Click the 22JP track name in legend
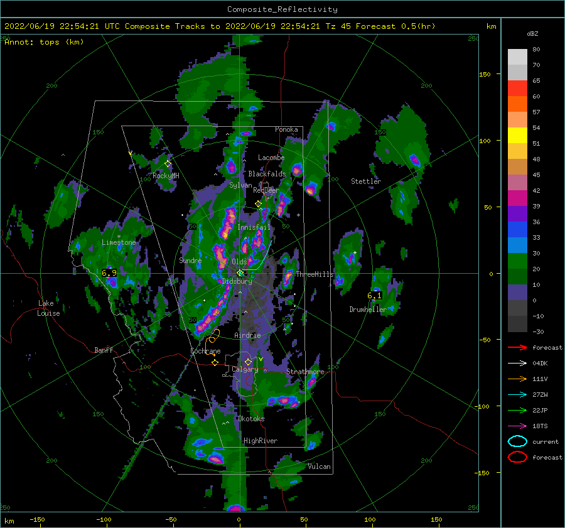 [540, 410]
